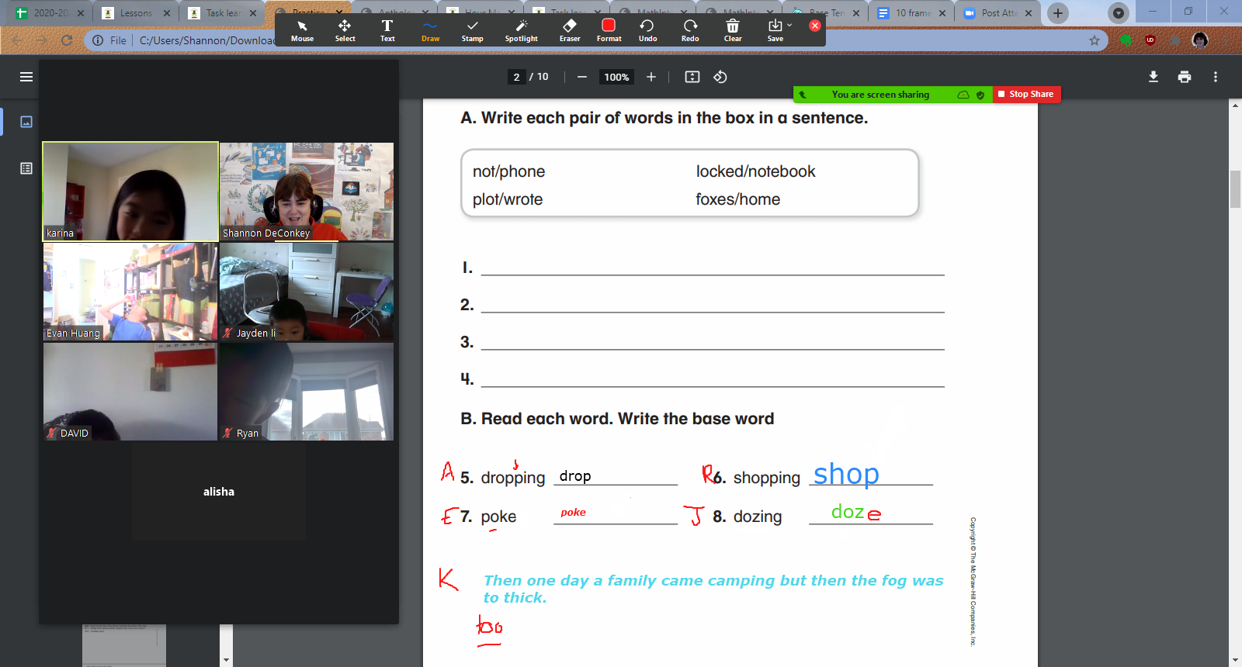Stop sharing the screen
This screenshot has width=1242, height=667.
pyautogui.click(x=1026, y=94)
